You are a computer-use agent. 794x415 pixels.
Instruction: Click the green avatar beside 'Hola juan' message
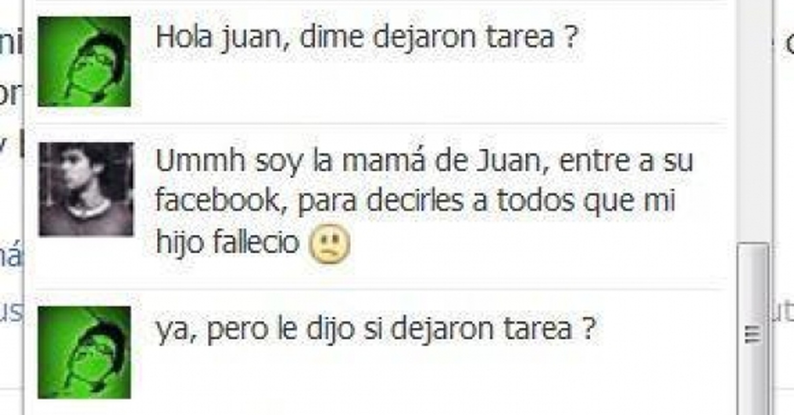84,61
